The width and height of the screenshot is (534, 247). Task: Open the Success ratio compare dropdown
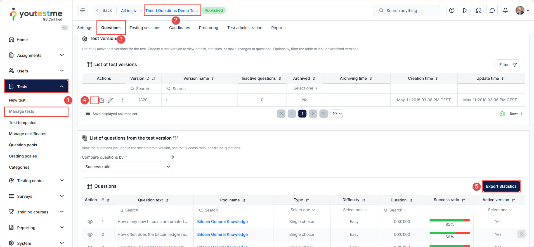coord(128,167)
